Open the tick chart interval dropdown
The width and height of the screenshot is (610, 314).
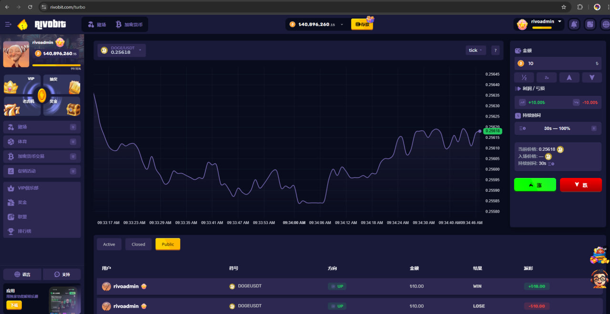[475, 50]
